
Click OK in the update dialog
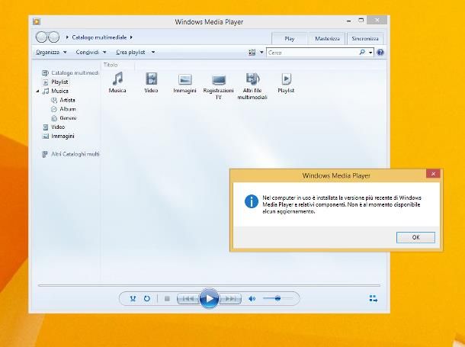point(415,237)
